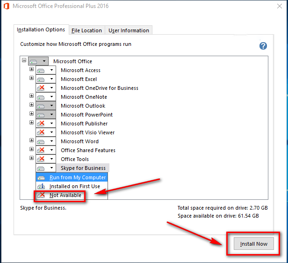Click the red X icon beside Visio Viewer

tap(41, 132)
